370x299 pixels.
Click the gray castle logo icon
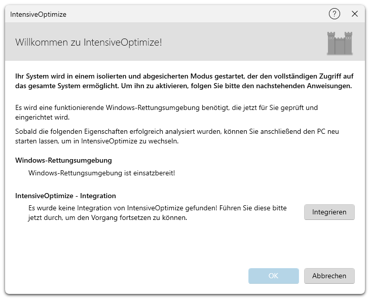(340, 43)
